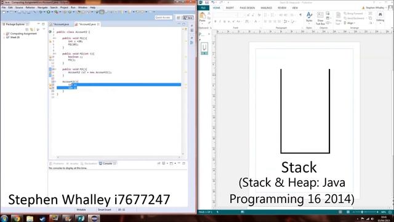Click the Debug icon in Eclipse toolbar

[x=41, y=12]
